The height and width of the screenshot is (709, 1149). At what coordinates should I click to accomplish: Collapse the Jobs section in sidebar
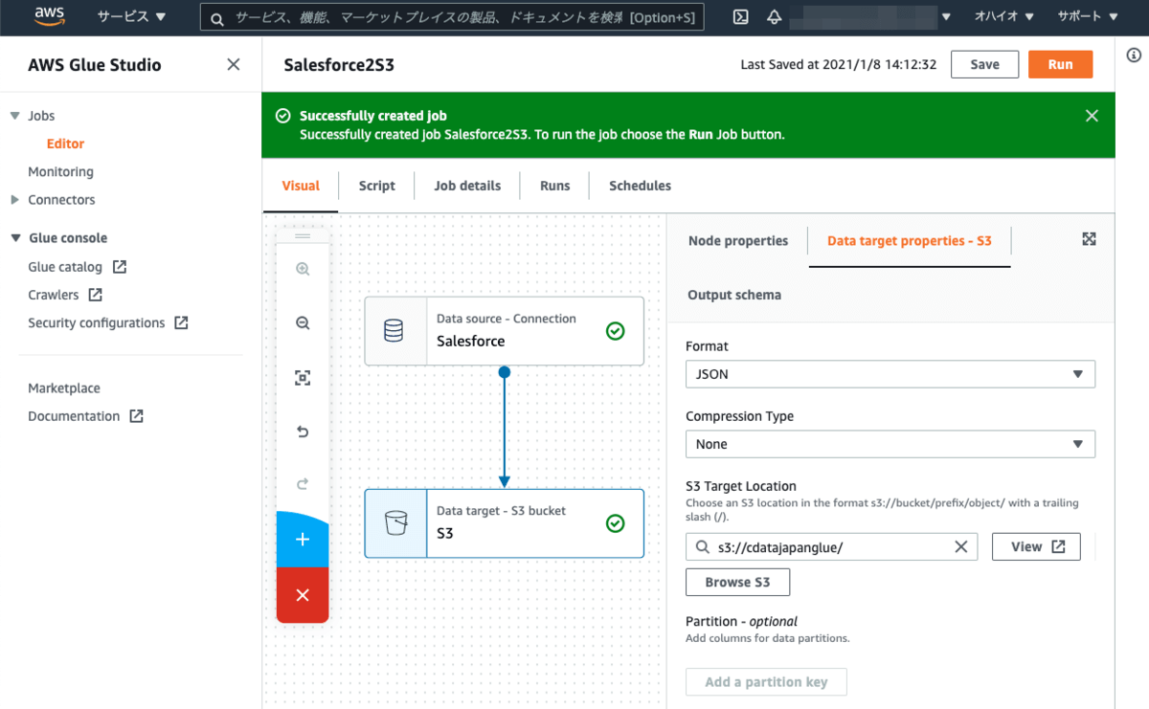click(x=14, y=116)
